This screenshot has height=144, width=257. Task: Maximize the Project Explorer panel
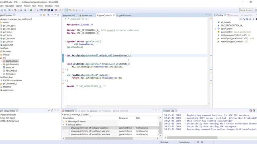pyautogui.click(x=58, y=15)
